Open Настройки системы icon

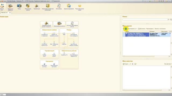(x=44, y=65)
